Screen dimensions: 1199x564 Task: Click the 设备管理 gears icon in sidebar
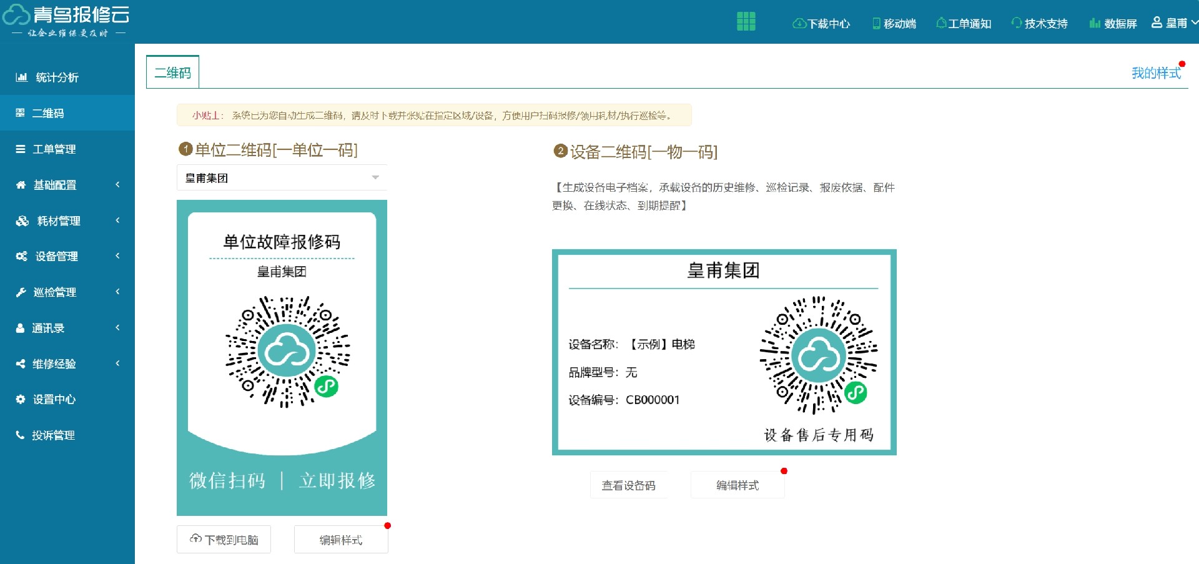(21, 256)
